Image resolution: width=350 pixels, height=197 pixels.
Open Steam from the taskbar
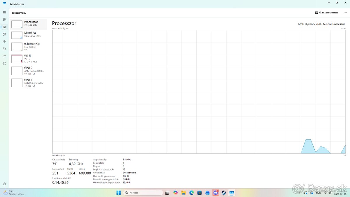pos(224,193)
